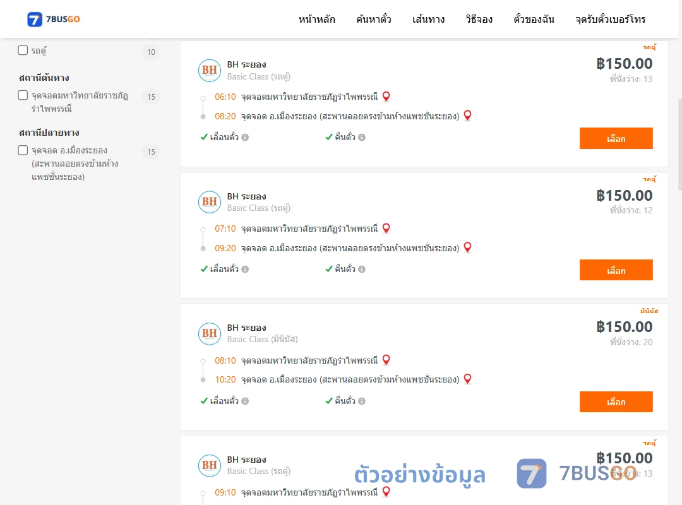Click Basic Class (มินิบัส) text
682x505 pixels.
(x=262, y=339)
